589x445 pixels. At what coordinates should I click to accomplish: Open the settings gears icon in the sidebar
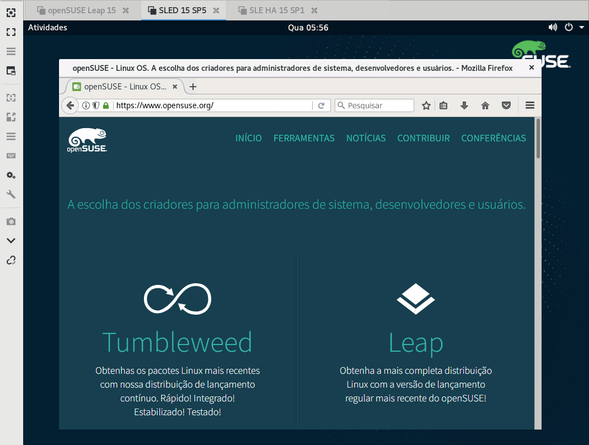[11, 175]
